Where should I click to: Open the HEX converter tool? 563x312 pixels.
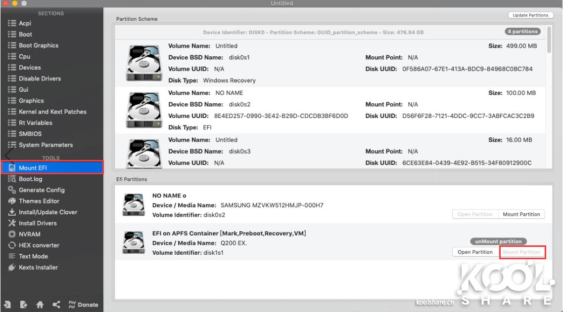[x=39, y=245]
